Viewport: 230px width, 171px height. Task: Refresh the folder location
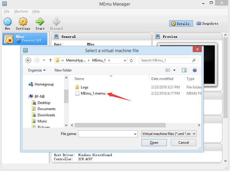132,60
